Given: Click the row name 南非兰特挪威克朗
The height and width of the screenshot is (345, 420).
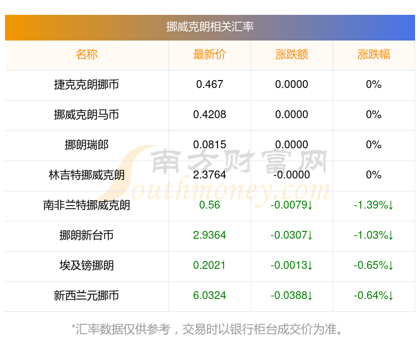Looking at the screenshot, I should (86, 206).
